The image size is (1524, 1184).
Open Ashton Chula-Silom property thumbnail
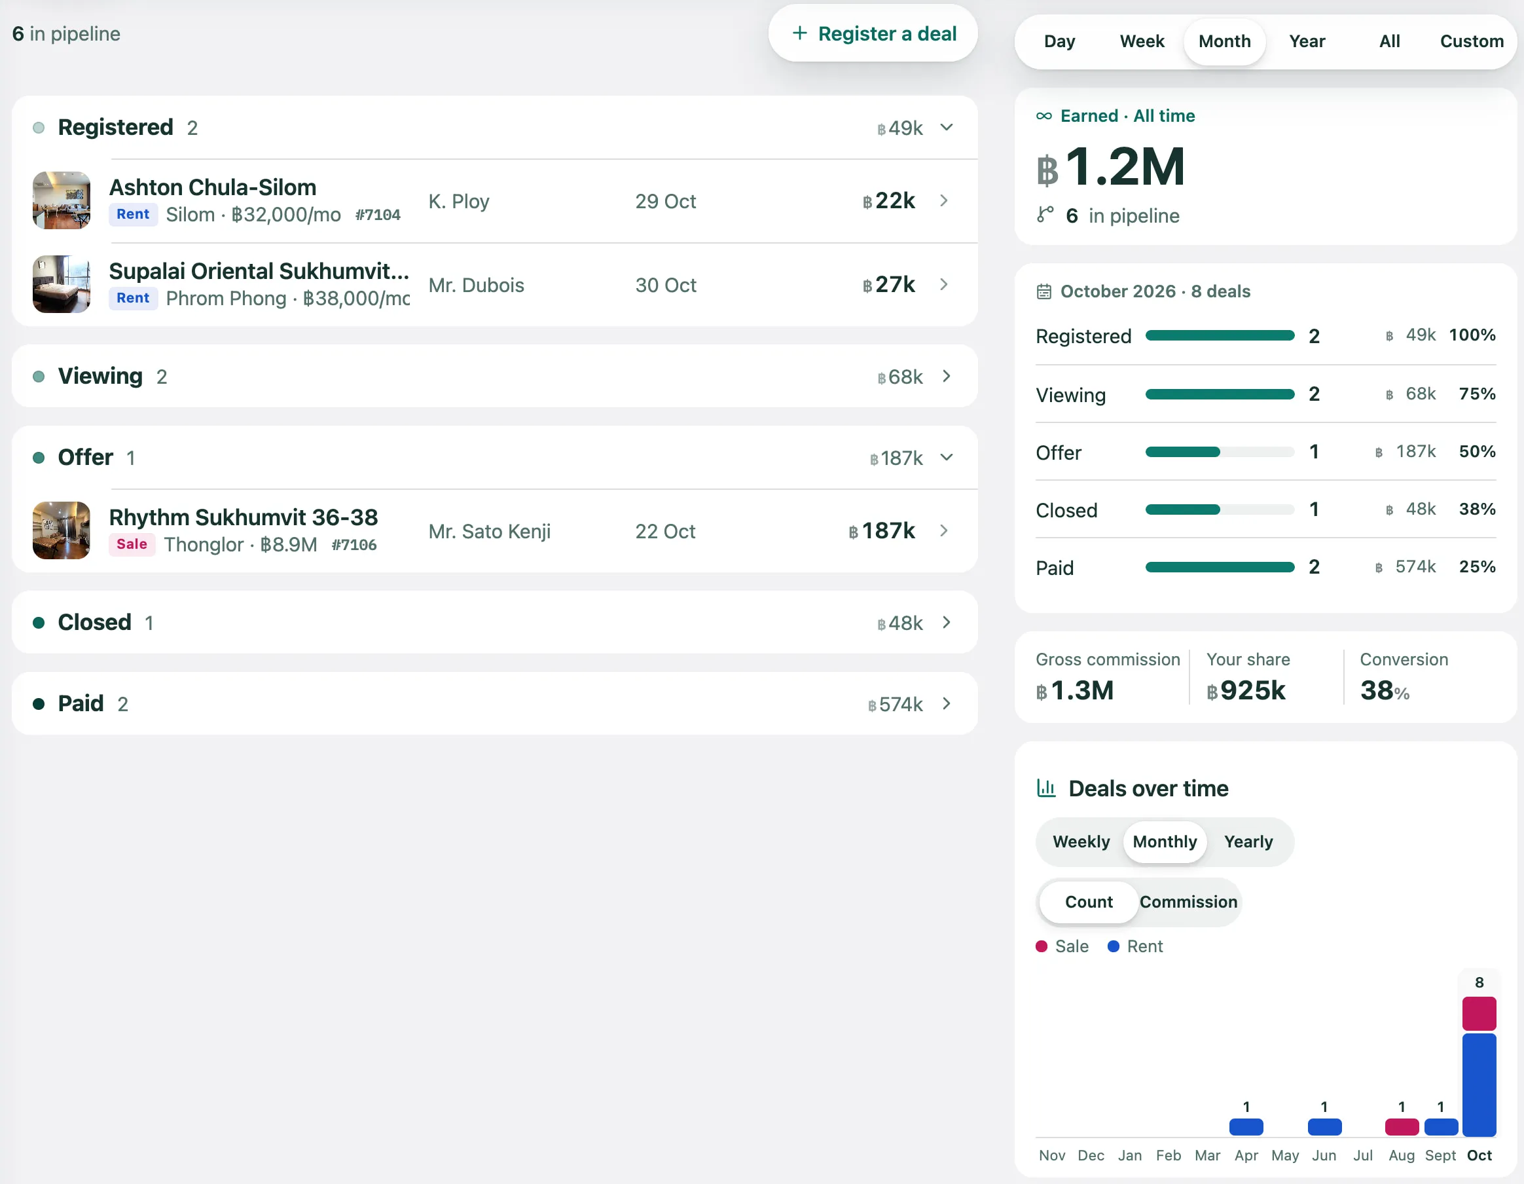click(x=62, y=200)
